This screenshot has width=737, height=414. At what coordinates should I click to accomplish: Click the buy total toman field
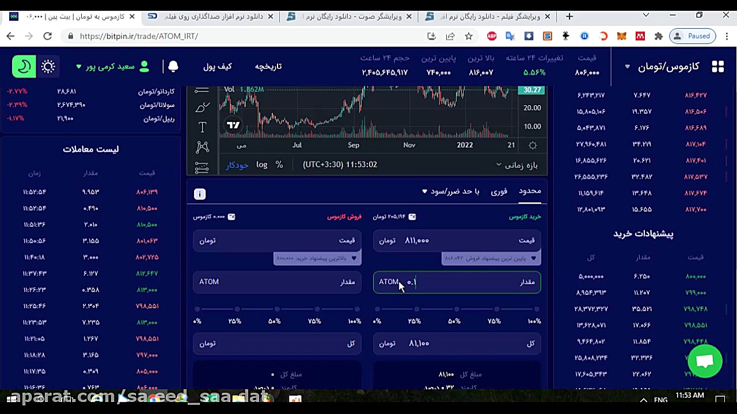click(457, 343)
